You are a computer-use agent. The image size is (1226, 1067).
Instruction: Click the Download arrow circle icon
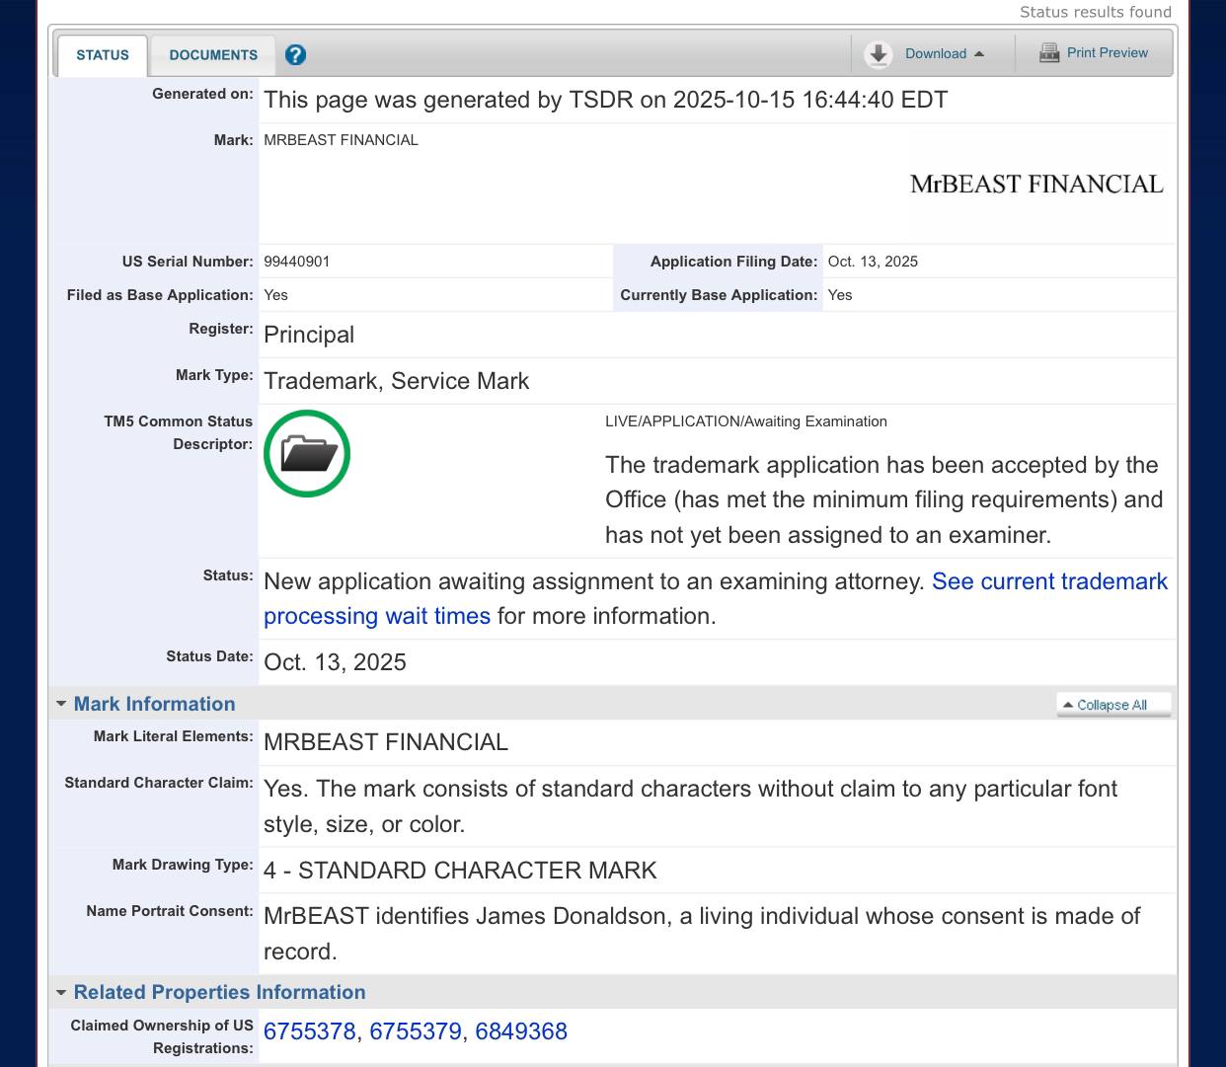[878, 54]
